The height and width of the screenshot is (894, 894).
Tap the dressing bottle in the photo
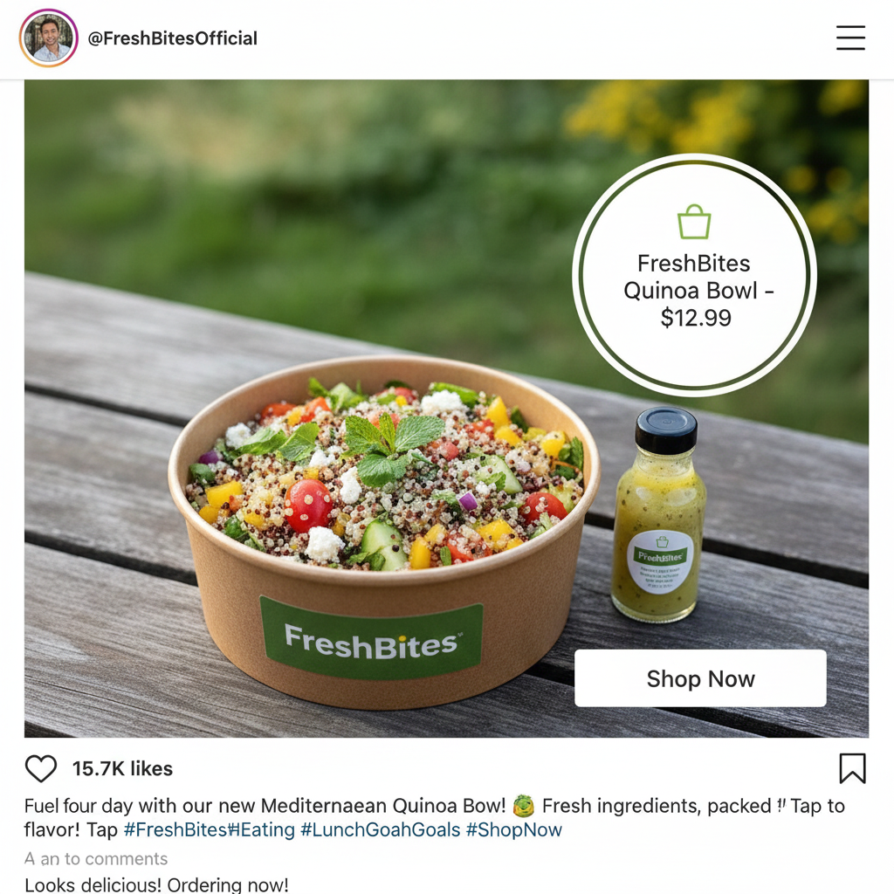coord(660,515)
